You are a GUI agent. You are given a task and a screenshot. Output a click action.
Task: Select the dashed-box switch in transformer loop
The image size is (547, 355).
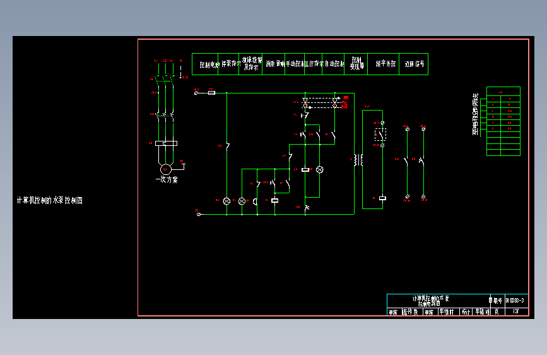(x=380, y=135)
